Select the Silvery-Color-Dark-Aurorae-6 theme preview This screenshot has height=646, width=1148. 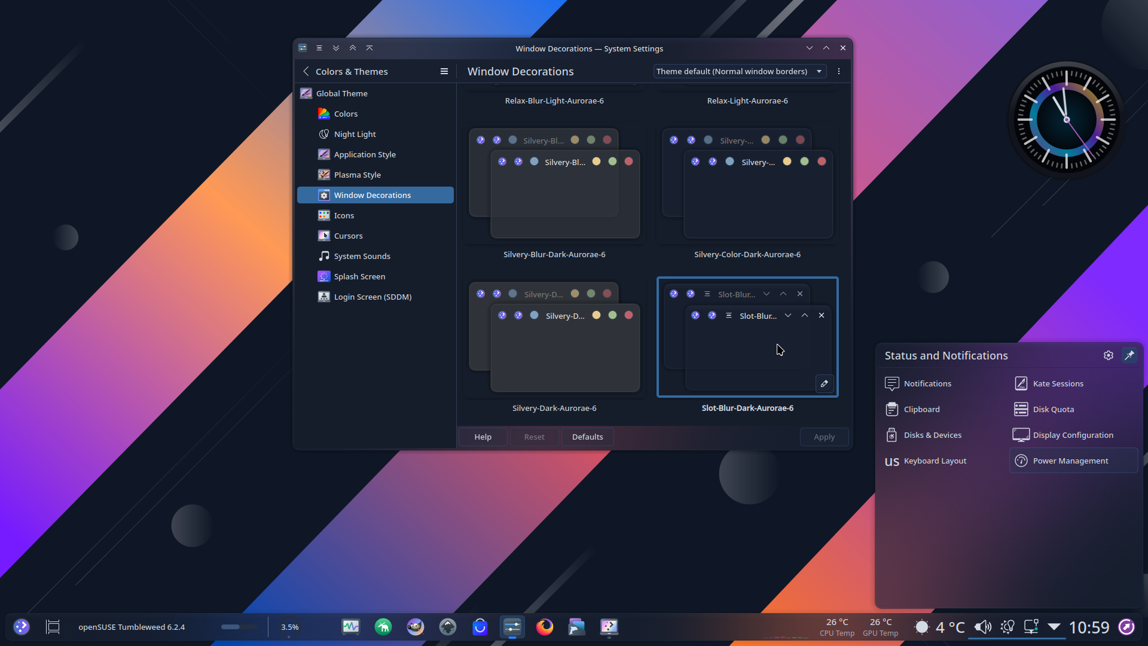tap(747, 183)
